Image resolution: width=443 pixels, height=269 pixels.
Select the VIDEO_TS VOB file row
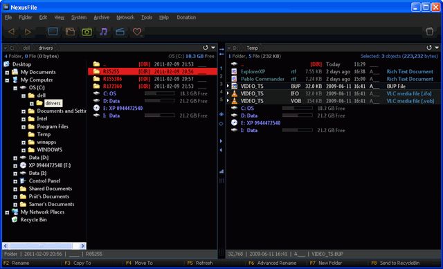[x=334, y=101]
